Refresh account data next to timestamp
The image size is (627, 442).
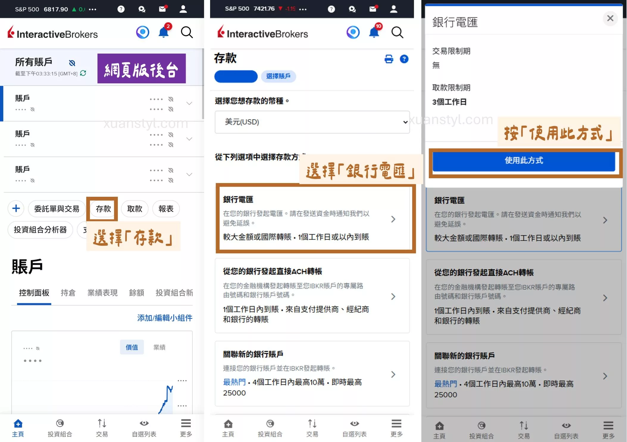(83, 73)
